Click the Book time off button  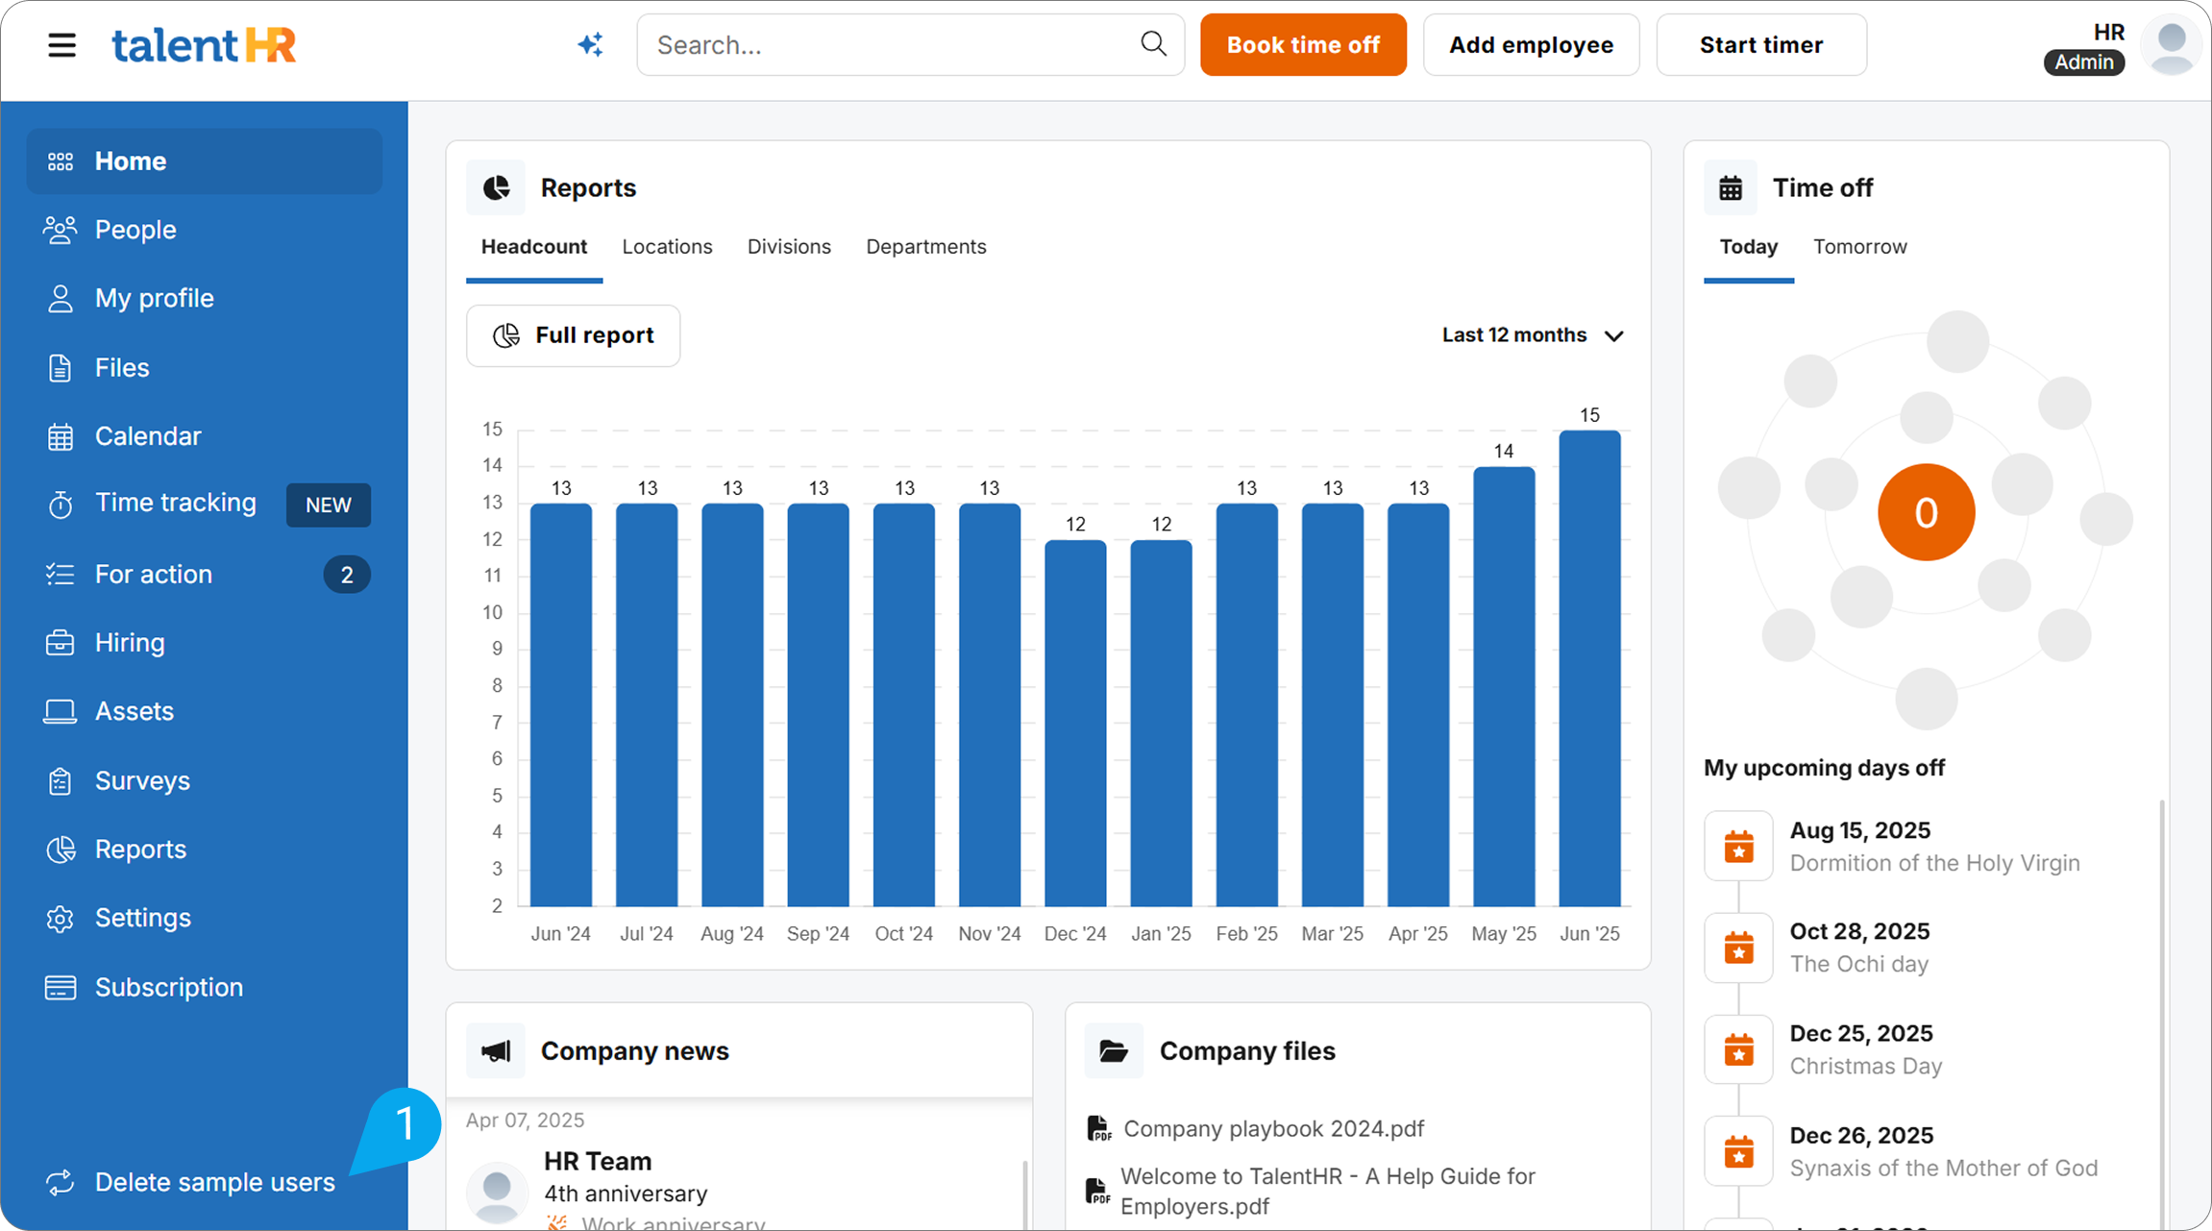pos(1303,44)
